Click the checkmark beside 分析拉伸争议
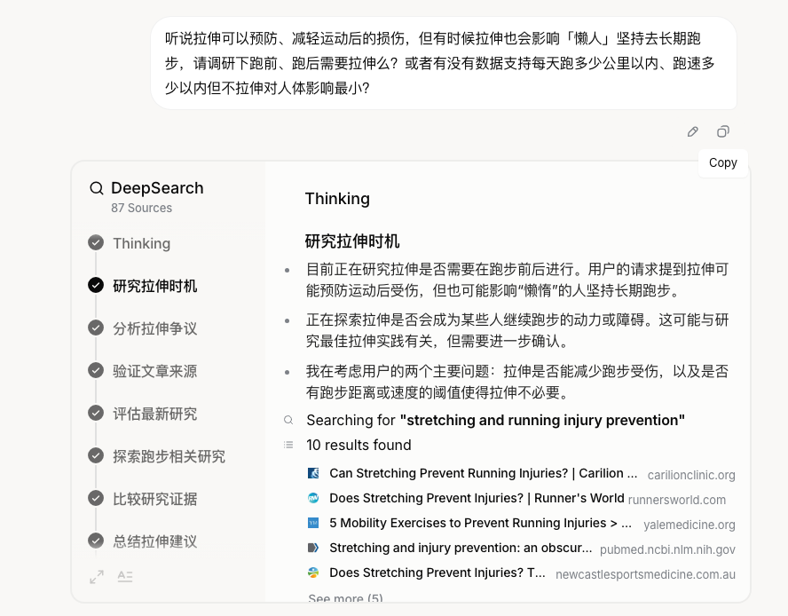Image resolution: width=788 pixels, height=616 pixels. pyautogui.click(x=96, y=328)
